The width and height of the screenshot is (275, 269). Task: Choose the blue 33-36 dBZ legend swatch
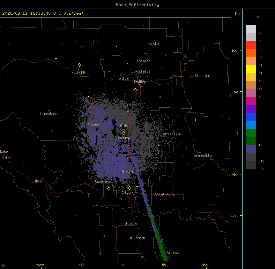tap(251, 117)
